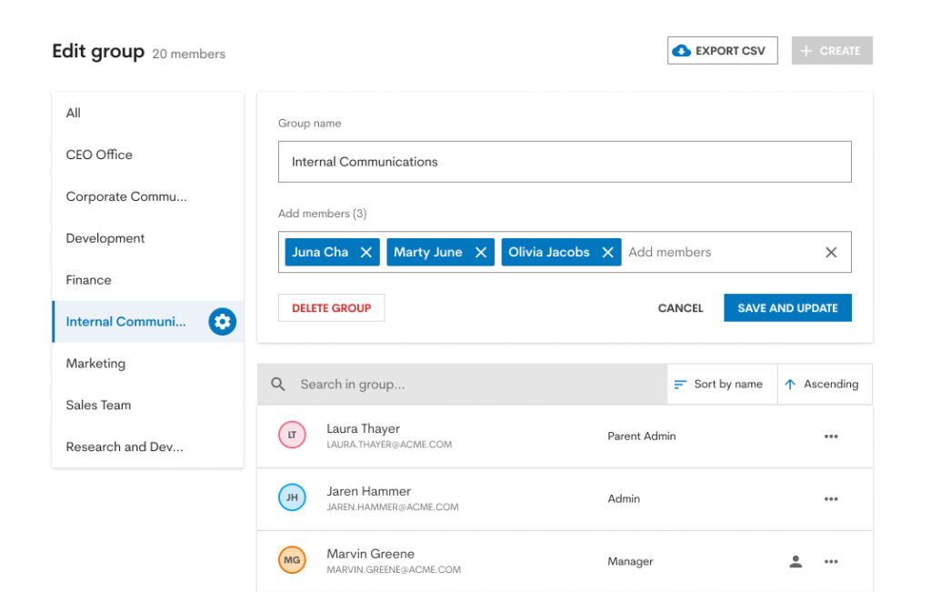Screen dimensions: 931x592
Task: Click Cancel to discard changes
Action: pyautogui.click(x=680, y=307)
